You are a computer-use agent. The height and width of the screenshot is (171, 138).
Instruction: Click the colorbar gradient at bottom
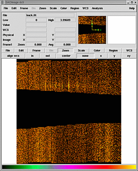69,167
